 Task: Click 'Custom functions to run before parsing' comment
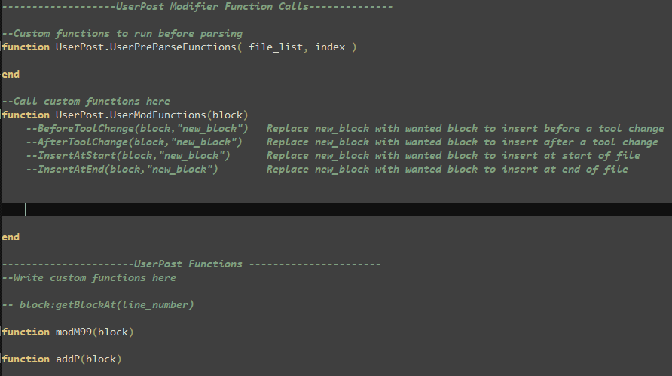[x=122, y=34]
